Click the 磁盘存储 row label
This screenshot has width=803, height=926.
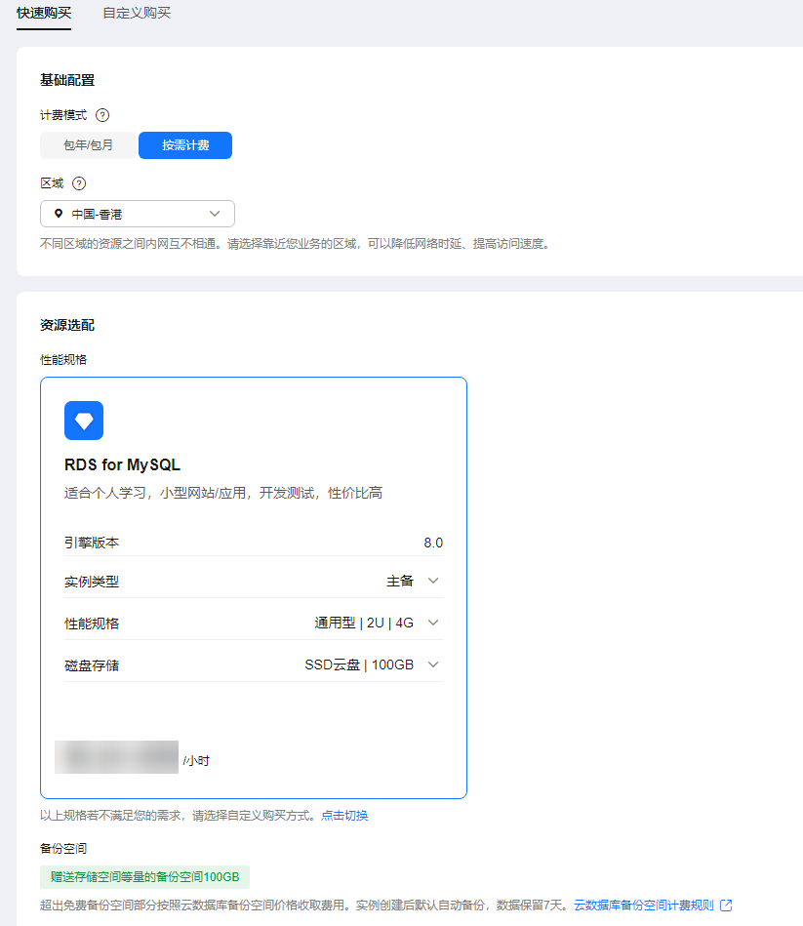click(92, 665)
